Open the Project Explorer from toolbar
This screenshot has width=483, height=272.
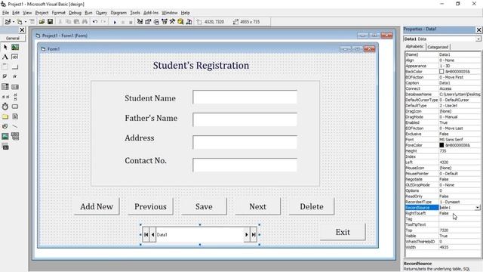[x=140, y=22]
